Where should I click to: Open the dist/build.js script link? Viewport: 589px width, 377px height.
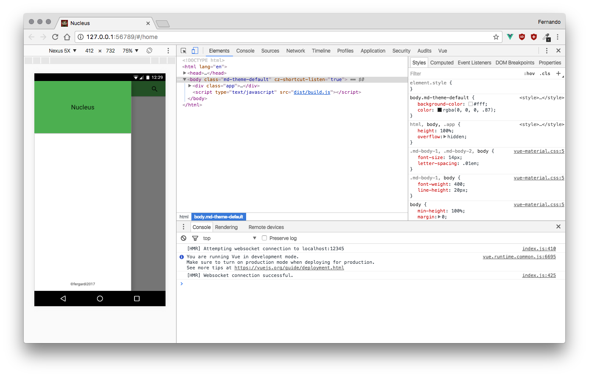coord(312,92)
